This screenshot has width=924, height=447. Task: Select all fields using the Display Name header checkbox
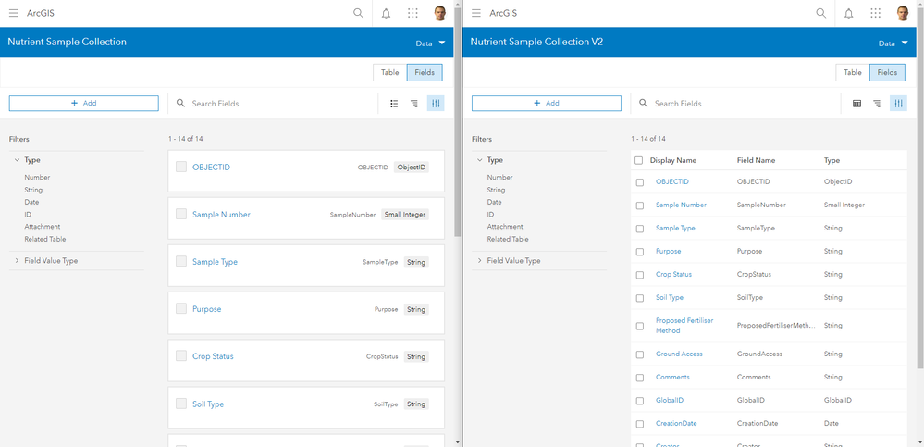639,160
